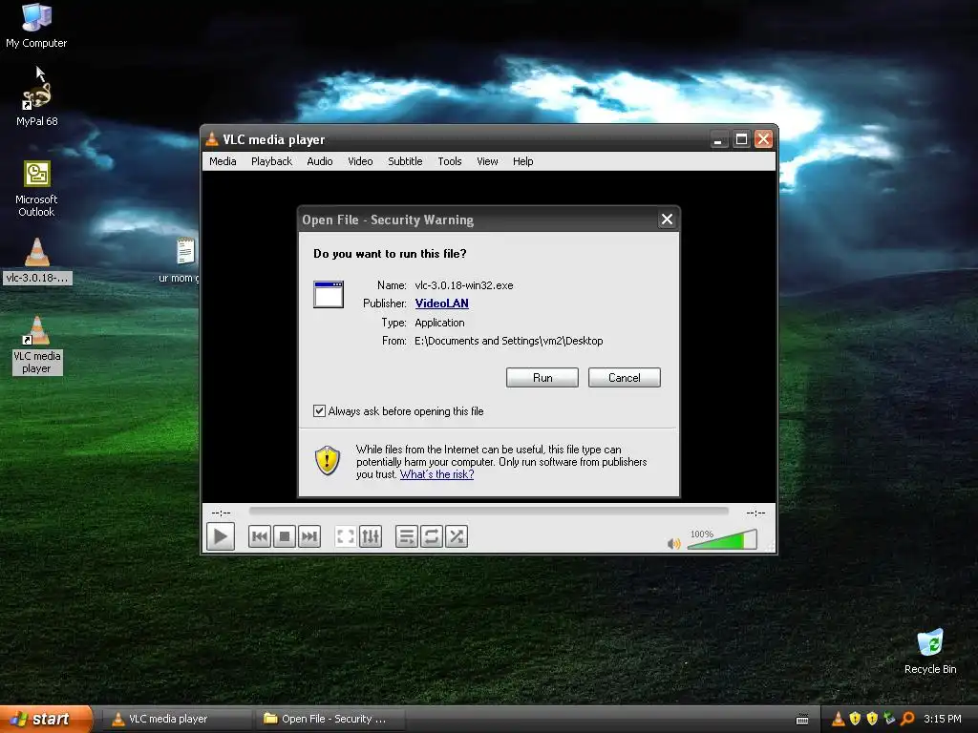The width and height of the screenshot is (978, 733).
Task: Mute audio with speaker icon
Action: [x=673, y=543]
